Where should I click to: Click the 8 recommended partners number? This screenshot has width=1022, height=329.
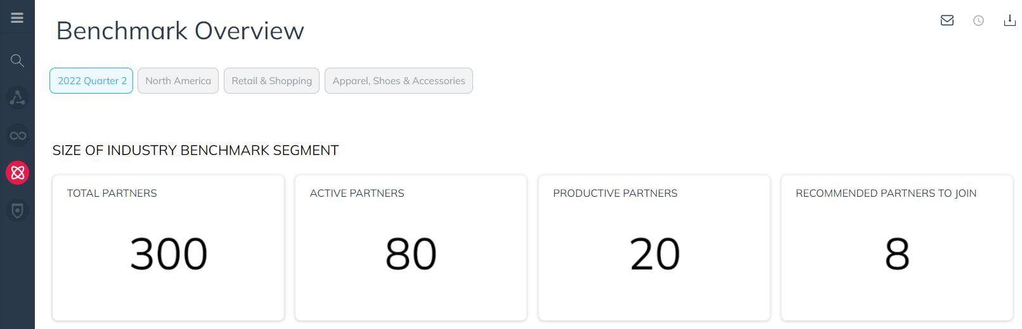coord(897,254)
